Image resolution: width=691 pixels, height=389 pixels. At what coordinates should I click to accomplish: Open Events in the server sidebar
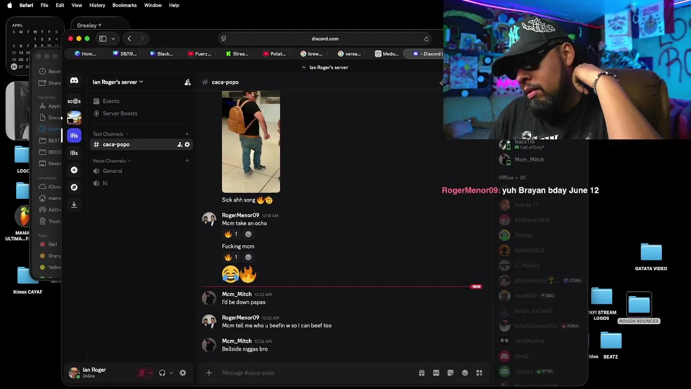pyautogui.click(x=140, y=101)
